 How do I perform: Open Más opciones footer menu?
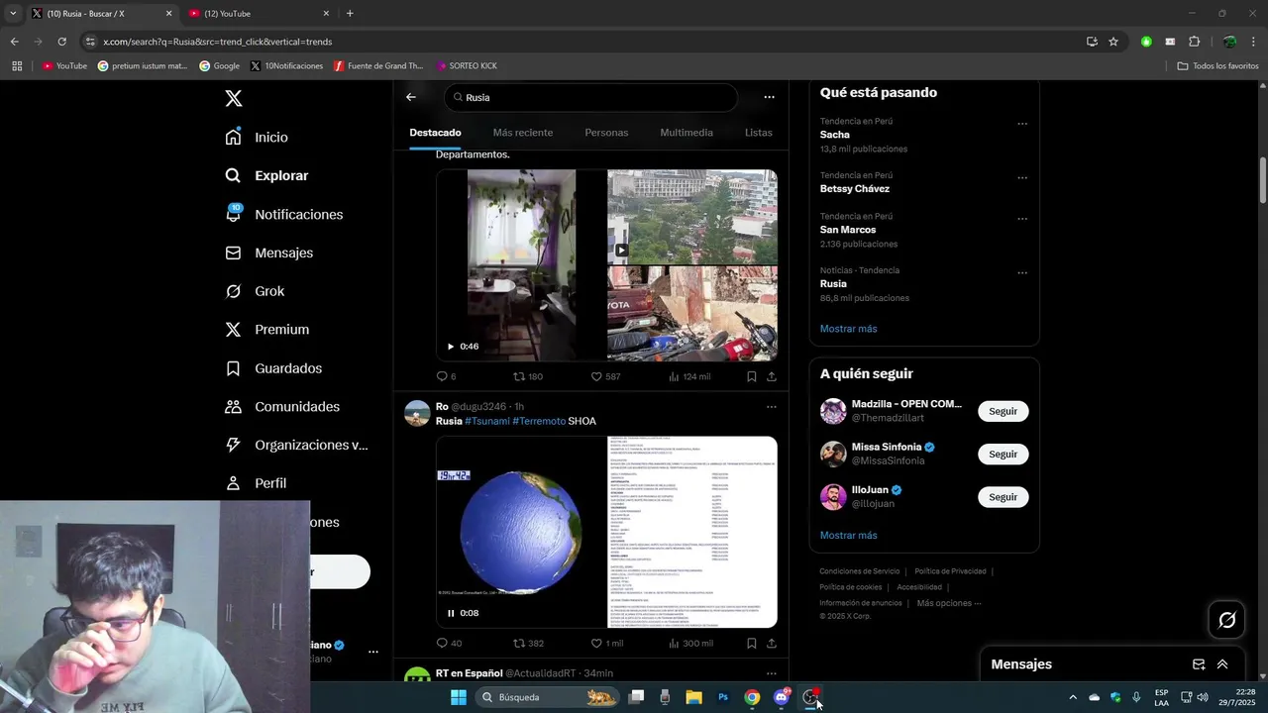[x=949, y=603]
